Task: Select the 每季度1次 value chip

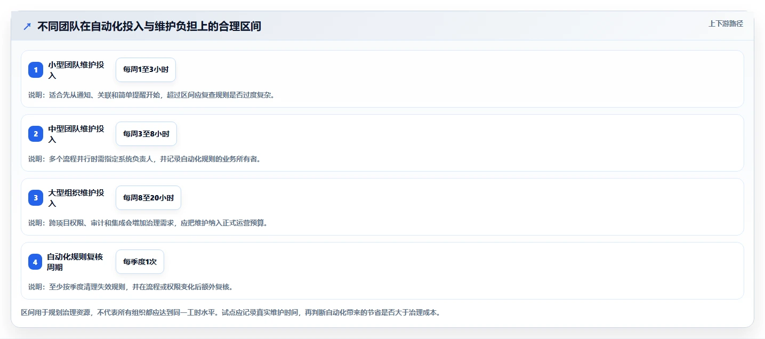Action: [140, 262]
